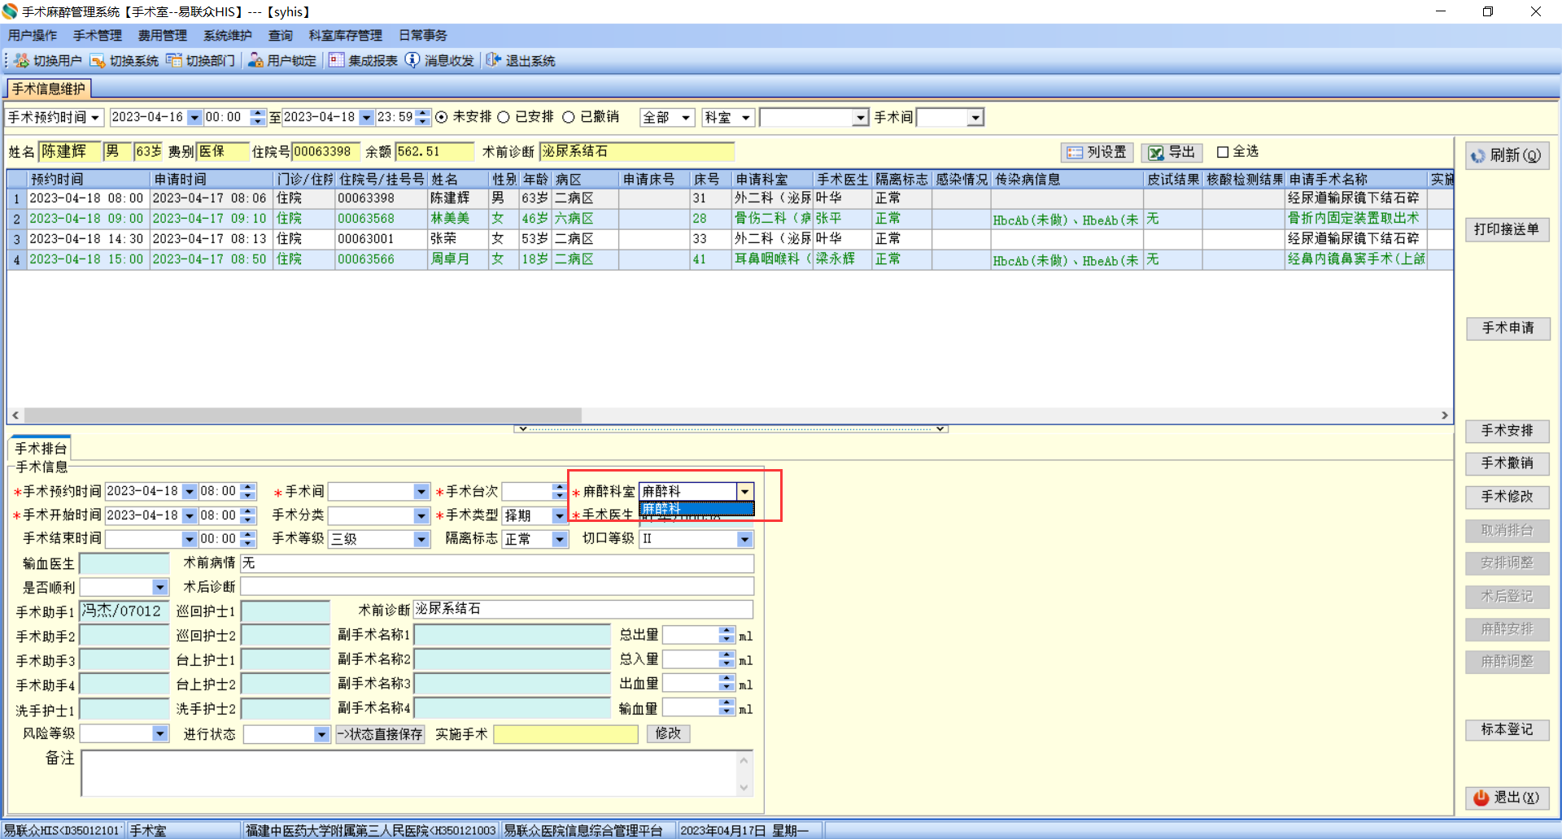Select the 未安排 radio button
The image size is (1562, 839).
point(442,117)
